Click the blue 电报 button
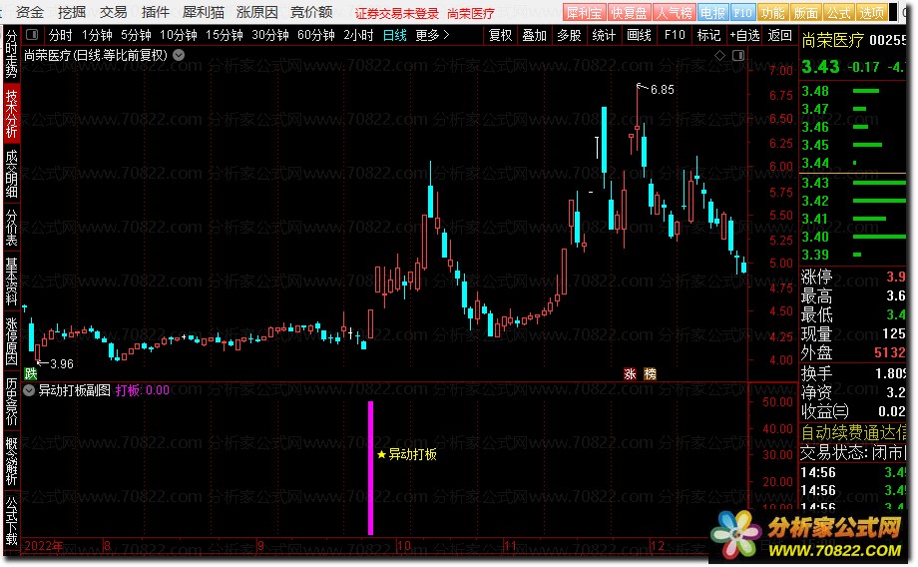This screenshot has width=918, height=567. (712, 12)
